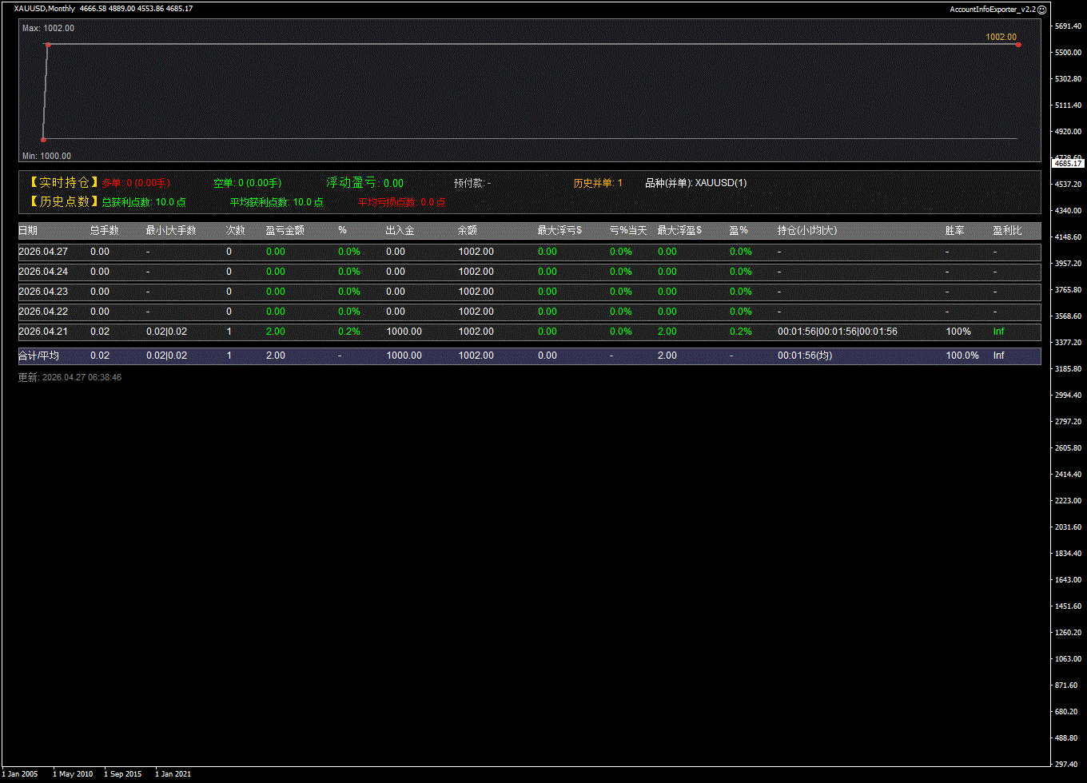Image resolution: width=1087 pixels, height=783 pixels.
Task: Click the 品种(并单) XAUUSD(1) text
Action: (695, 183)
